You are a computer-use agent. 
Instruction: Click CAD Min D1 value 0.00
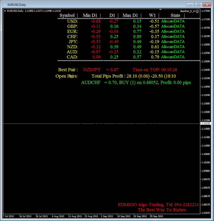tap(97, 57)
